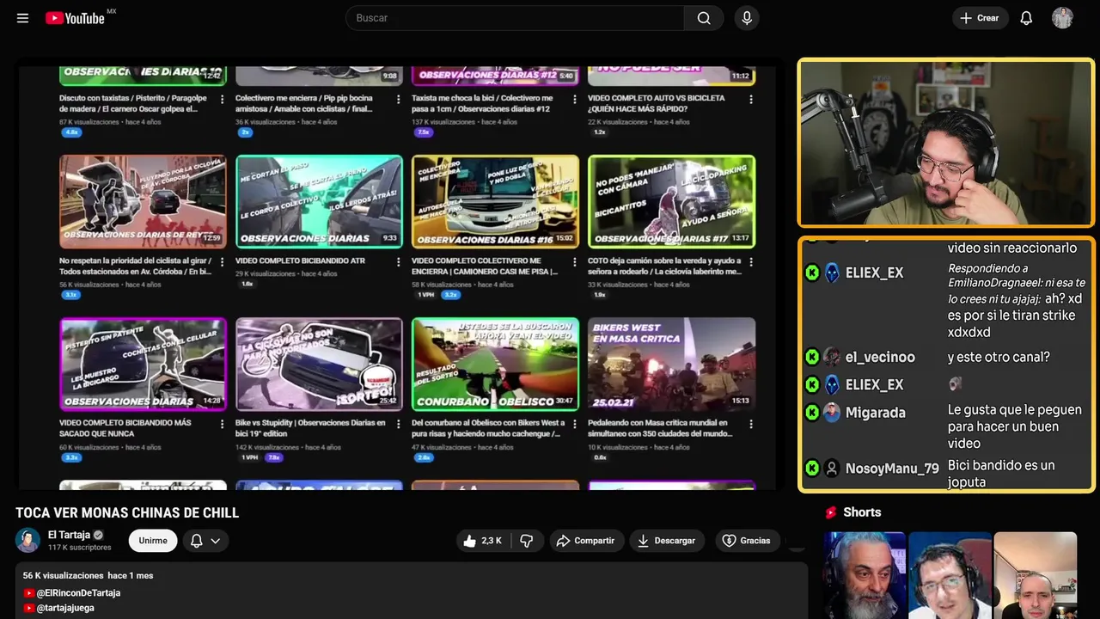Image resolution: width=1100 pixels, height=619 pixels.
Task: Open El Tartaja channel avatar
Action: [x=27, y=540]
